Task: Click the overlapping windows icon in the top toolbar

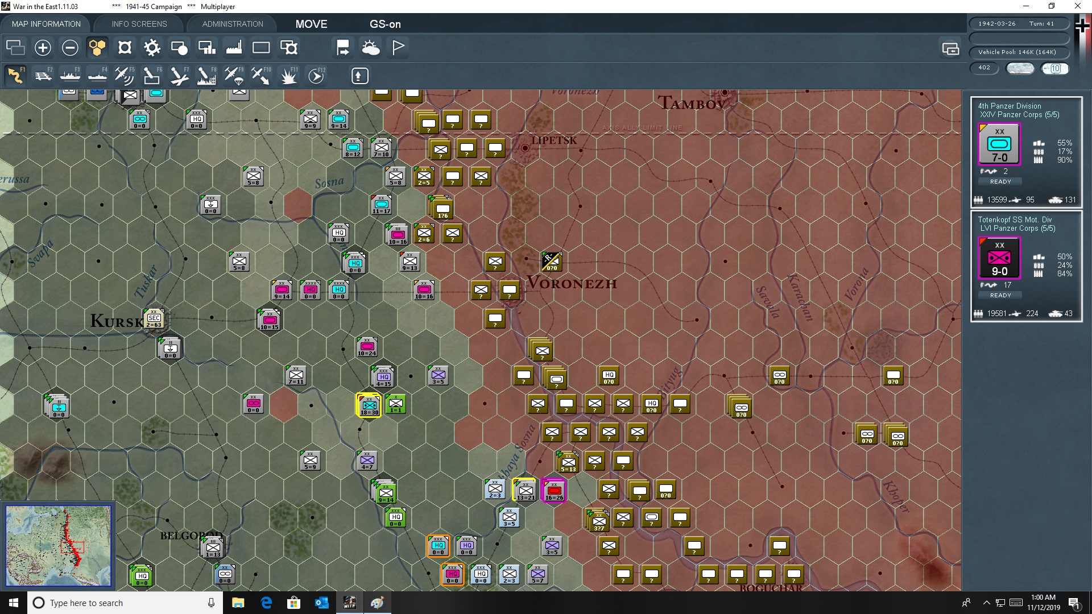Action: point(15,47)
